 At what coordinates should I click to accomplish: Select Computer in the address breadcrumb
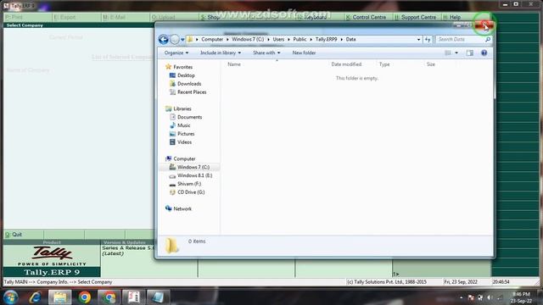212,40
